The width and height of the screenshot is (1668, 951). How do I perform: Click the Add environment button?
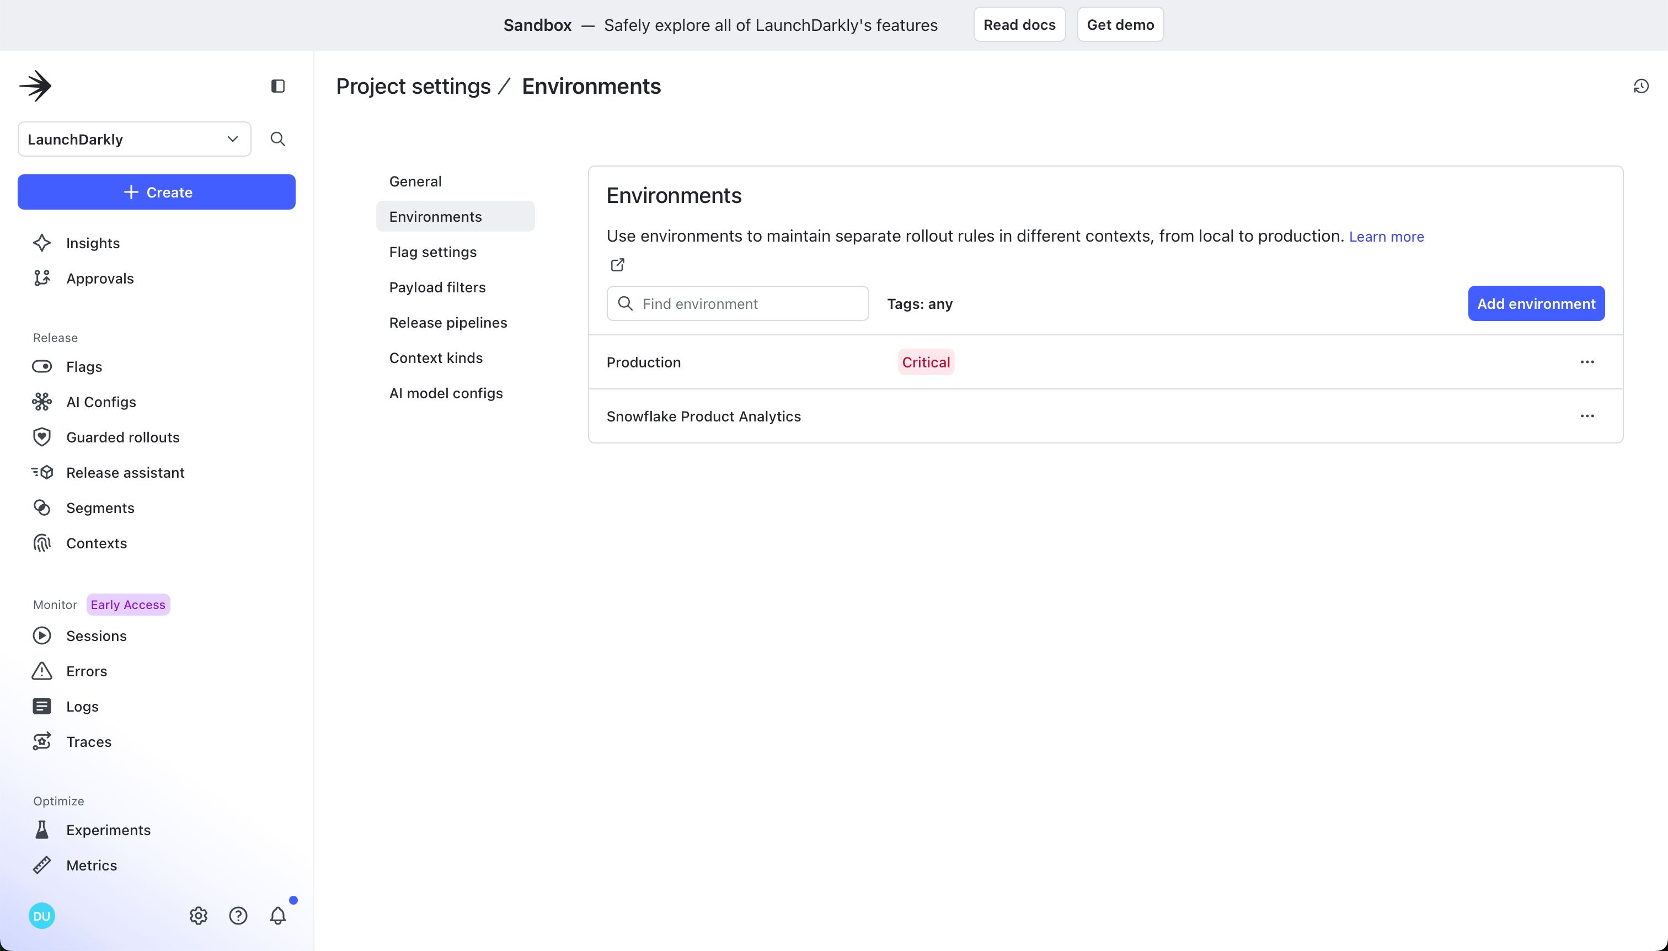(x=1536, y=303)
